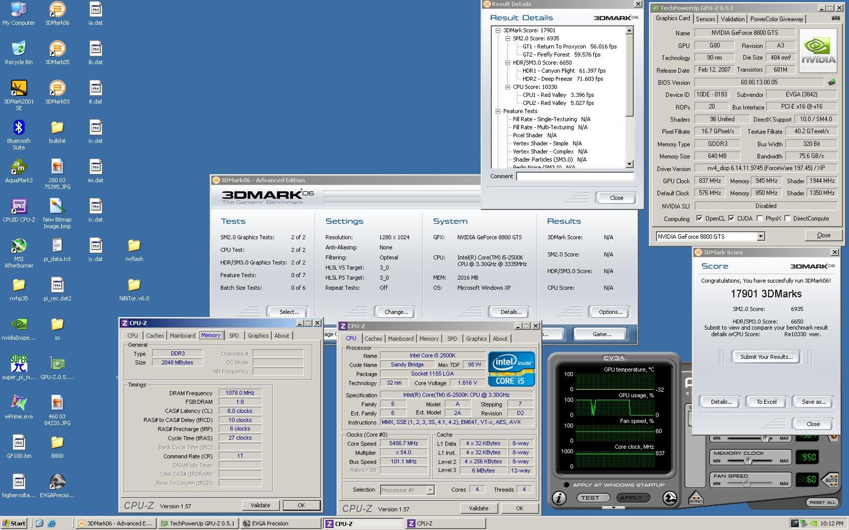849x530 pixels.
Task: Open the Bluetooth Suite icon
Action: point(19,135)
